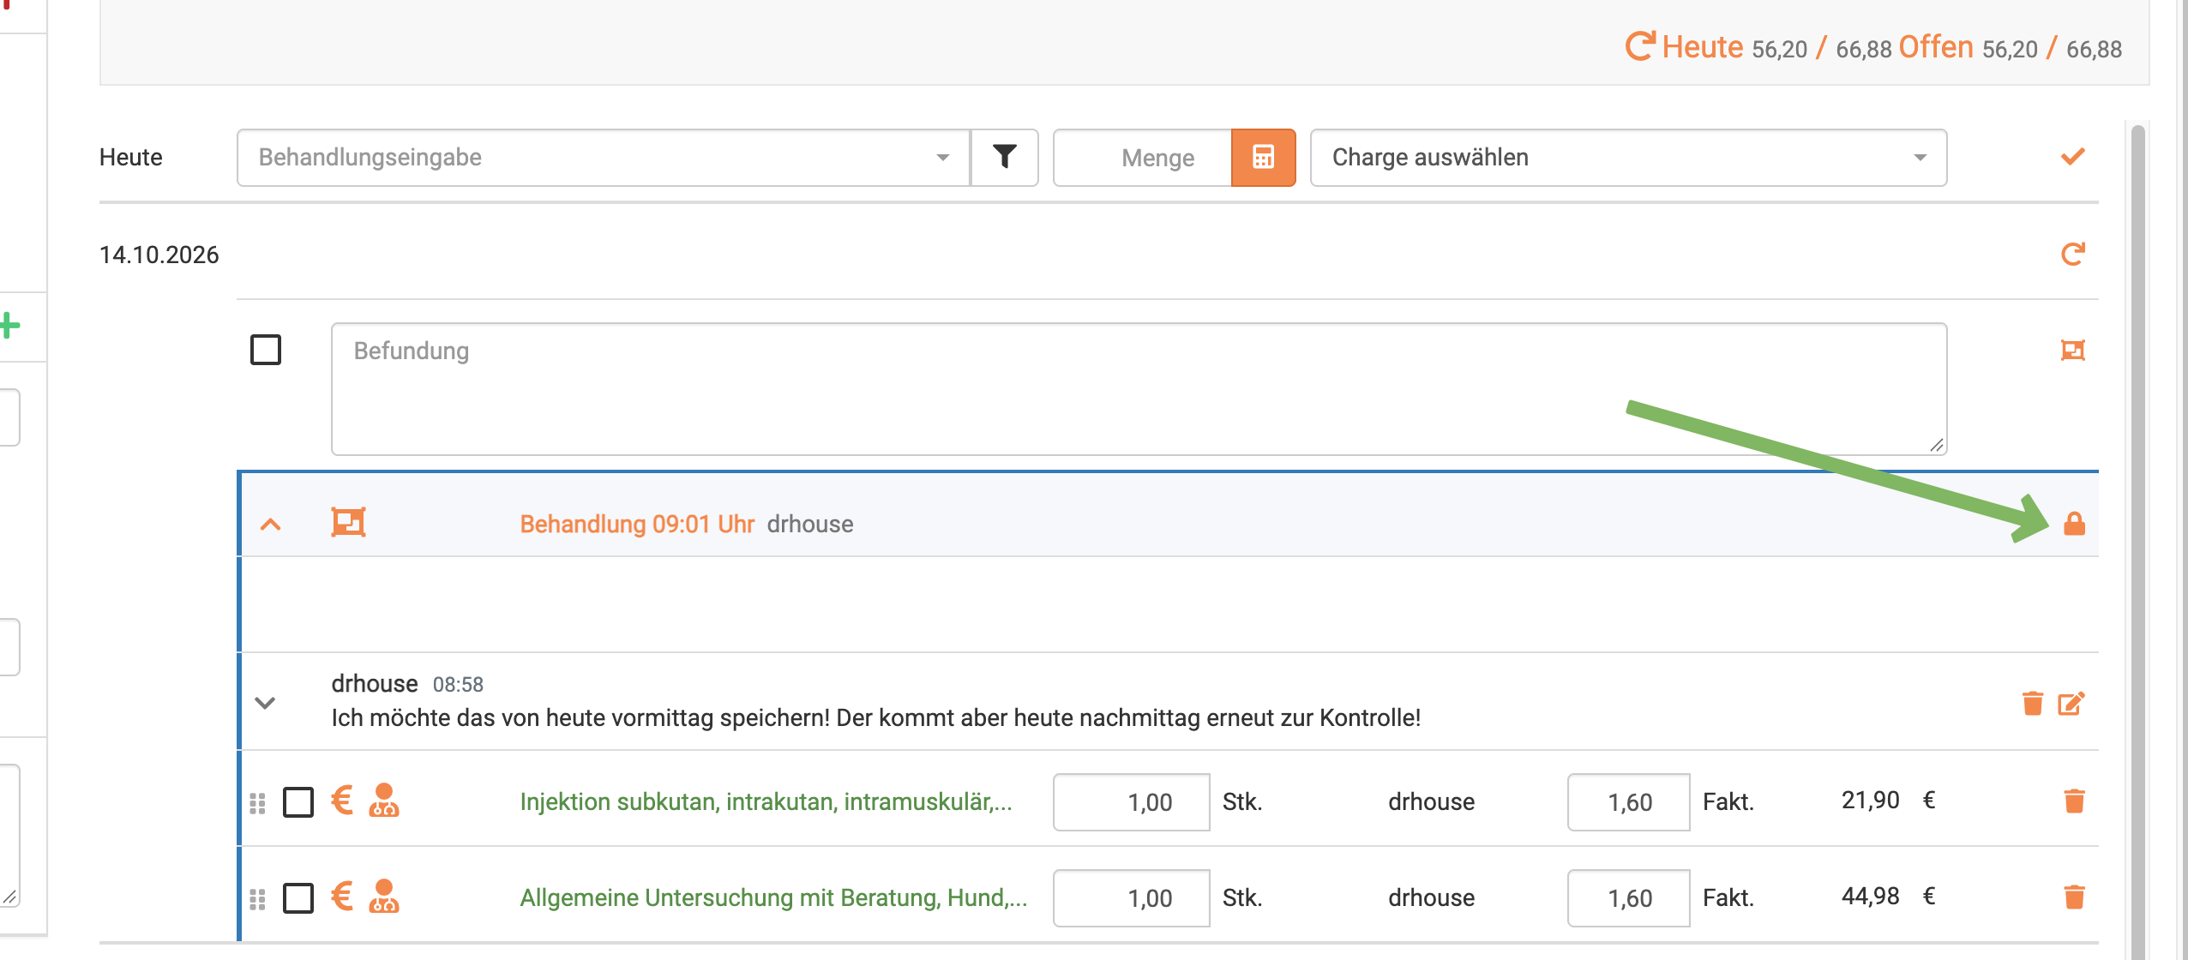Click the Behandlung 09:01 Uhr heading
The width and height of the screenshot is (2188, 960).
click(637, 524)
